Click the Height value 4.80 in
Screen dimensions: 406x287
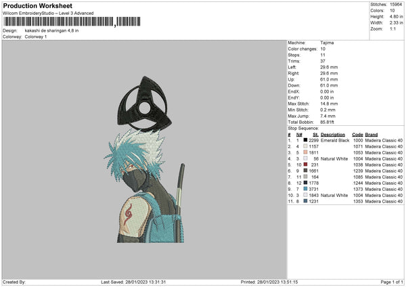(396, 16)
